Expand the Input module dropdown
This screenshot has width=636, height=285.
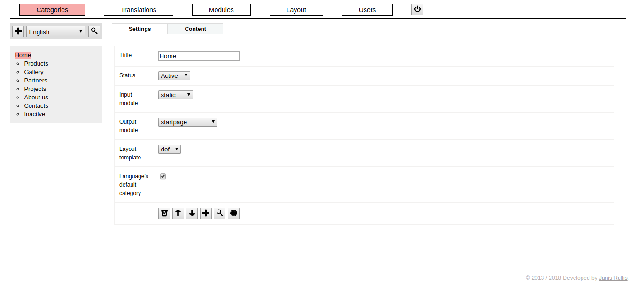(176, 95)
